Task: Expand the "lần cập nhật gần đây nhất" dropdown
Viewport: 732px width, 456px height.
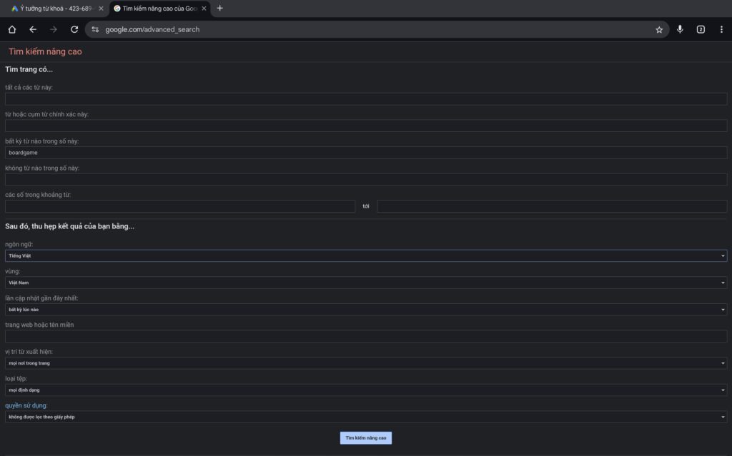Action: 365,310
